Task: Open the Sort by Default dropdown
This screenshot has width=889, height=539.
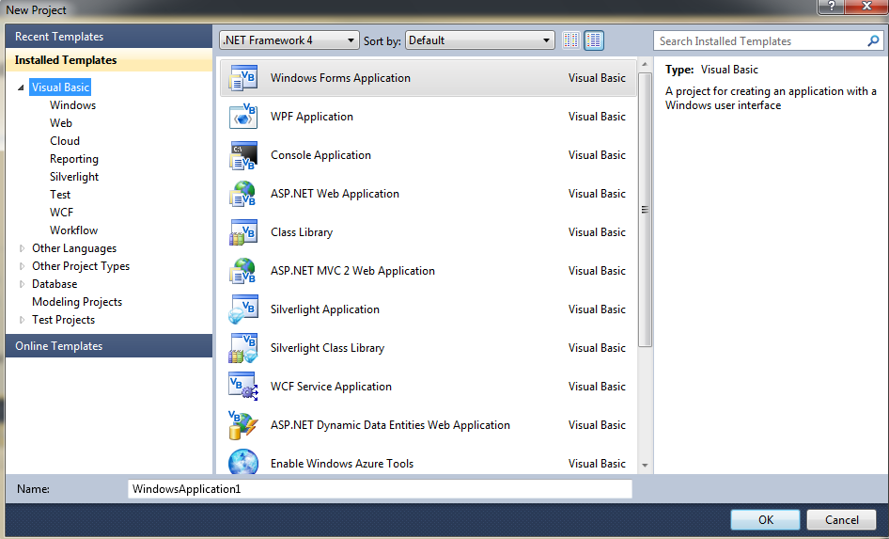Action: [x=479, y=40]
